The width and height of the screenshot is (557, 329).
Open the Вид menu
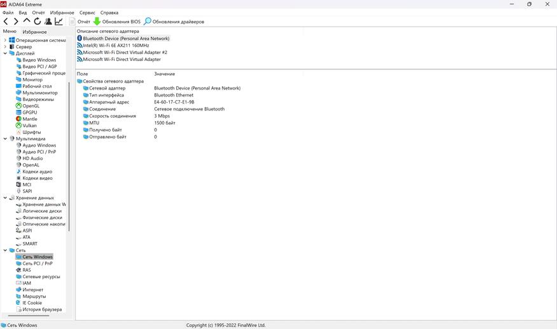[23, 13]
